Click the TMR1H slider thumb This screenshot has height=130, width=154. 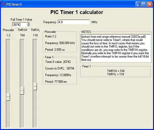(22, 91)
